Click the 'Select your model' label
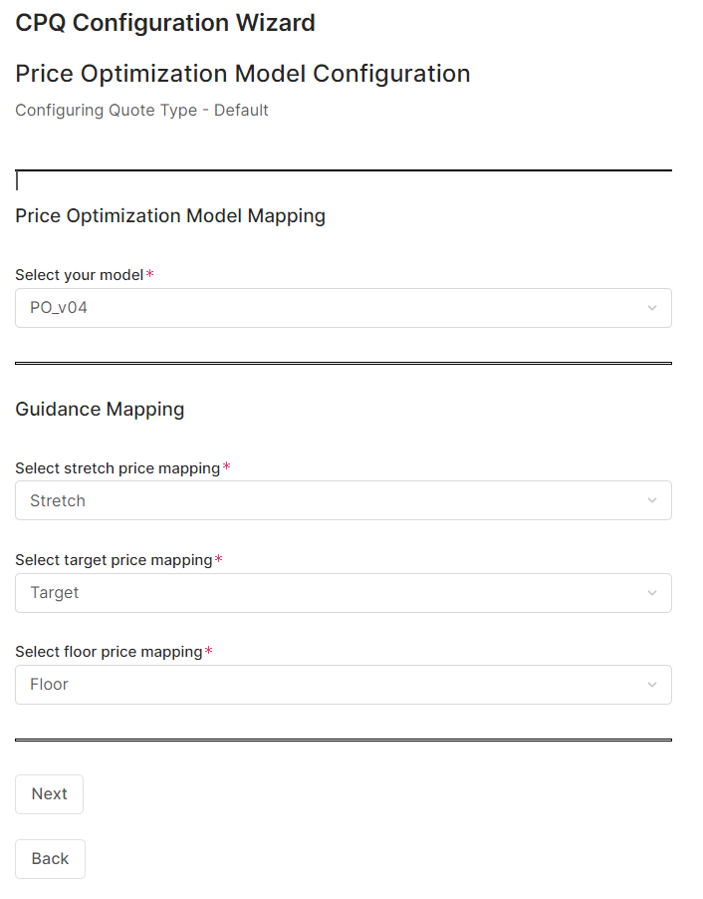This screenshot has height=899, width=703. [80, 274]
